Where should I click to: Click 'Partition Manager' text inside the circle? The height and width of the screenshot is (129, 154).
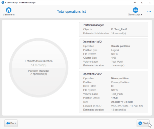point(38,71)
